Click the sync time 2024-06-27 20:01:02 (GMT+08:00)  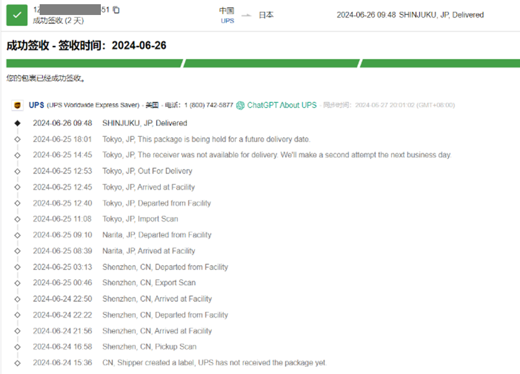tap(405, 105)
